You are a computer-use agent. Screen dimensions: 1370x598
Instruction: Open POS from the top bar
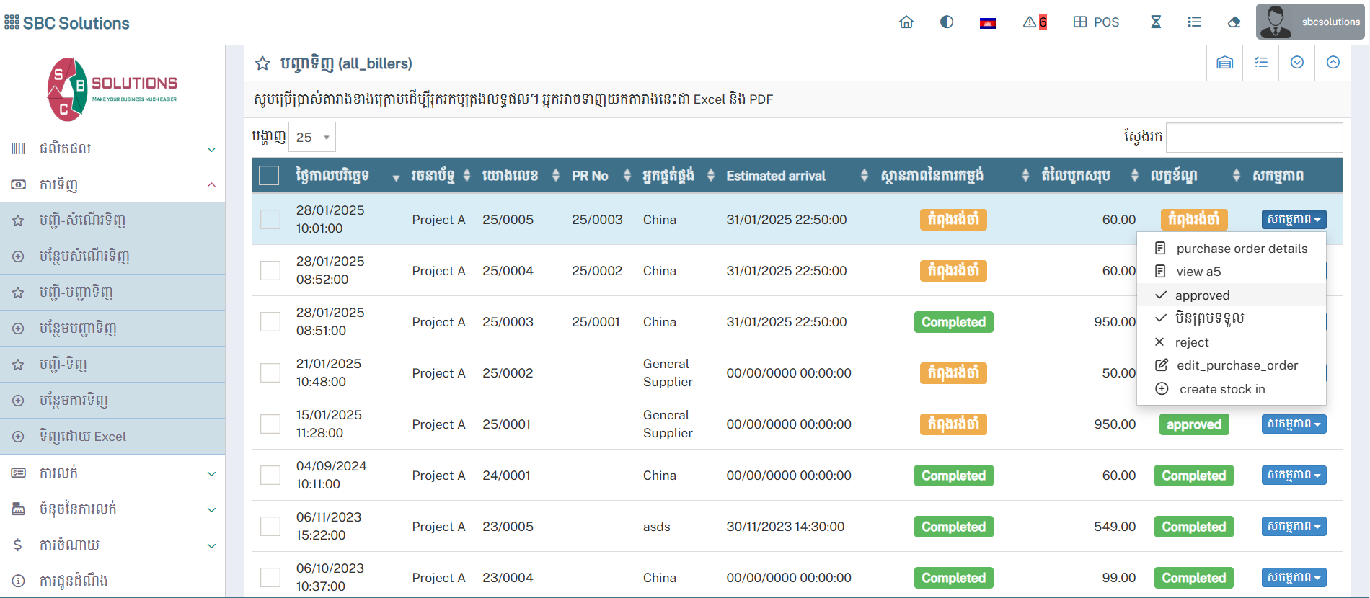pos(1096,22)
